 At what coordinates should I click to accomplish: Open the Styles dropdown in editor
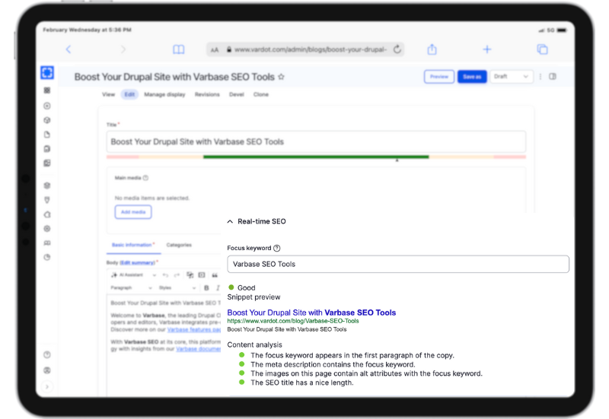click(177, 288)
